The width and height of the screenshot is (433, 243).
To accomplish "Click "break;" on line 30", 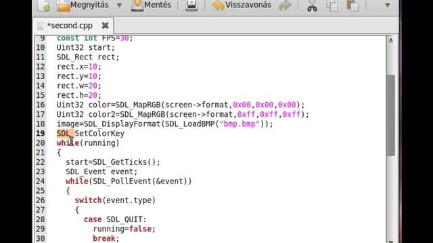I will click(x=106, y=238).
